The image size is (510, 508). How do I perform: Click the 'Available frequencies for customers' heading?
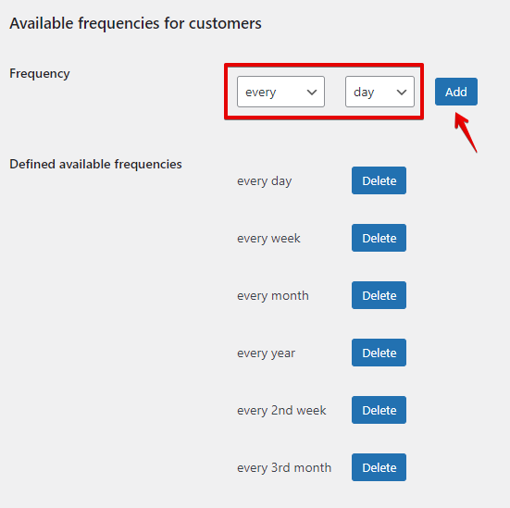[135, 23]
